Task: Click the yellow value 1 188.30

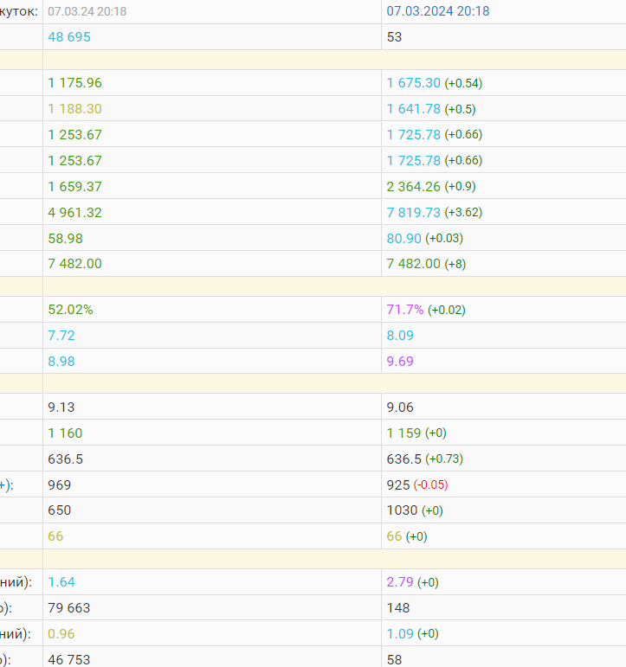Action: pyautogui.click(x=75, y=109)
